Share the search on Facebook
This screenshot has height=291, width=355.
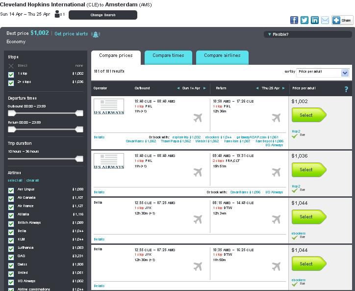tap(294, 20)
